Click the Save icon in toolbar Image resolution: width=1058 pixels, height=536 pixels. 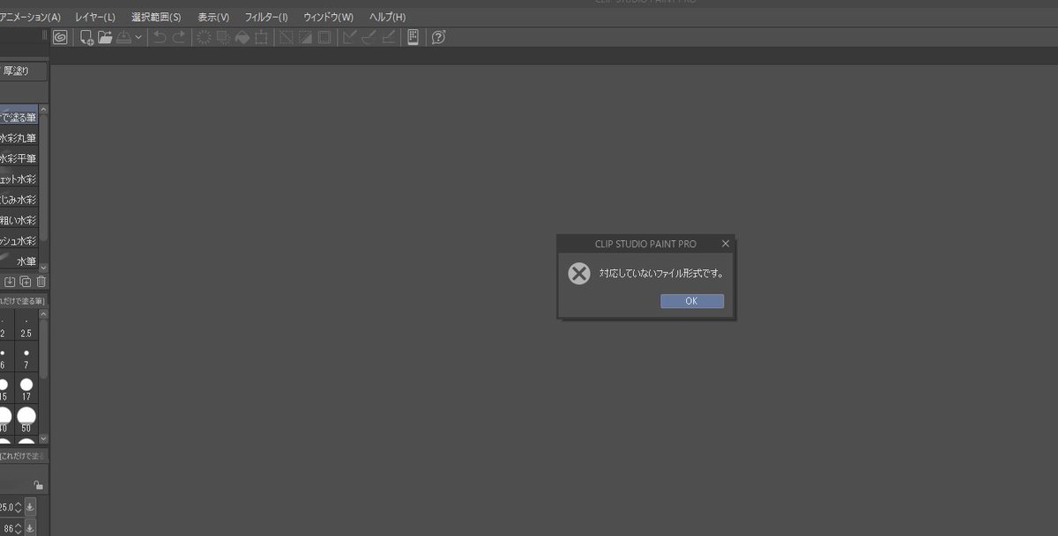click(124, 37)
